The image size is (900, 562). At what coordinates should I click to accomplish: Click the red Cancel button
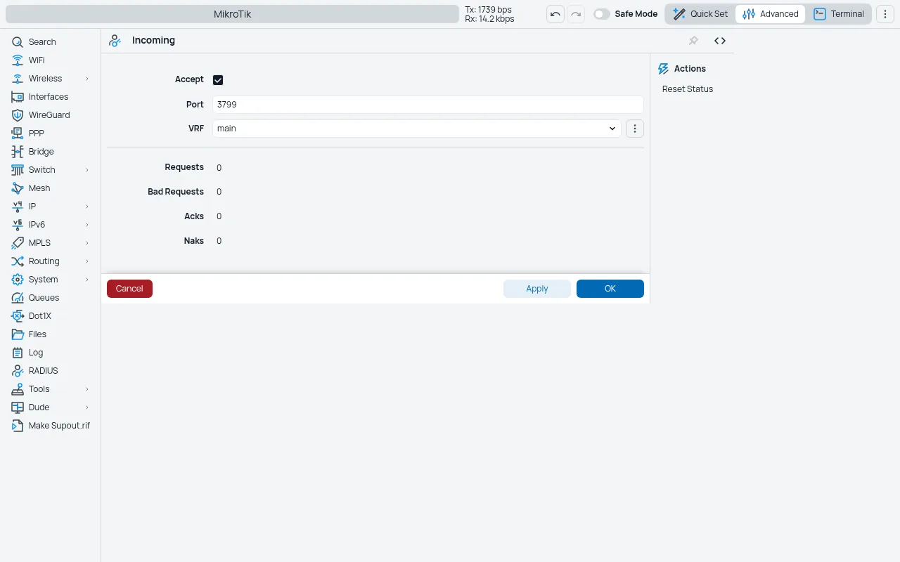click(x=129, y=289)
